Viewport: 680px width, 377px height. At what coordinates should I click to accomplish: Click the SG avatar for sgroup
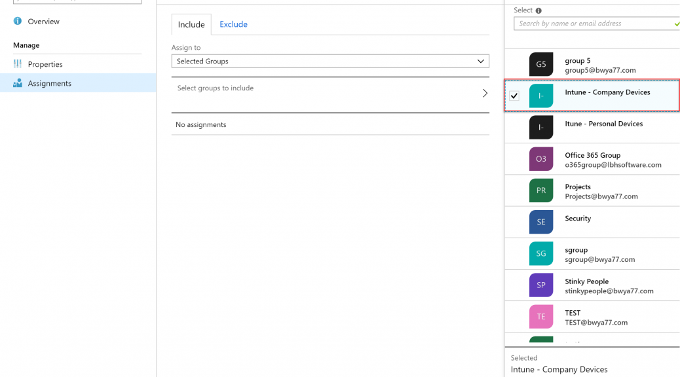(x=541, y=253)
